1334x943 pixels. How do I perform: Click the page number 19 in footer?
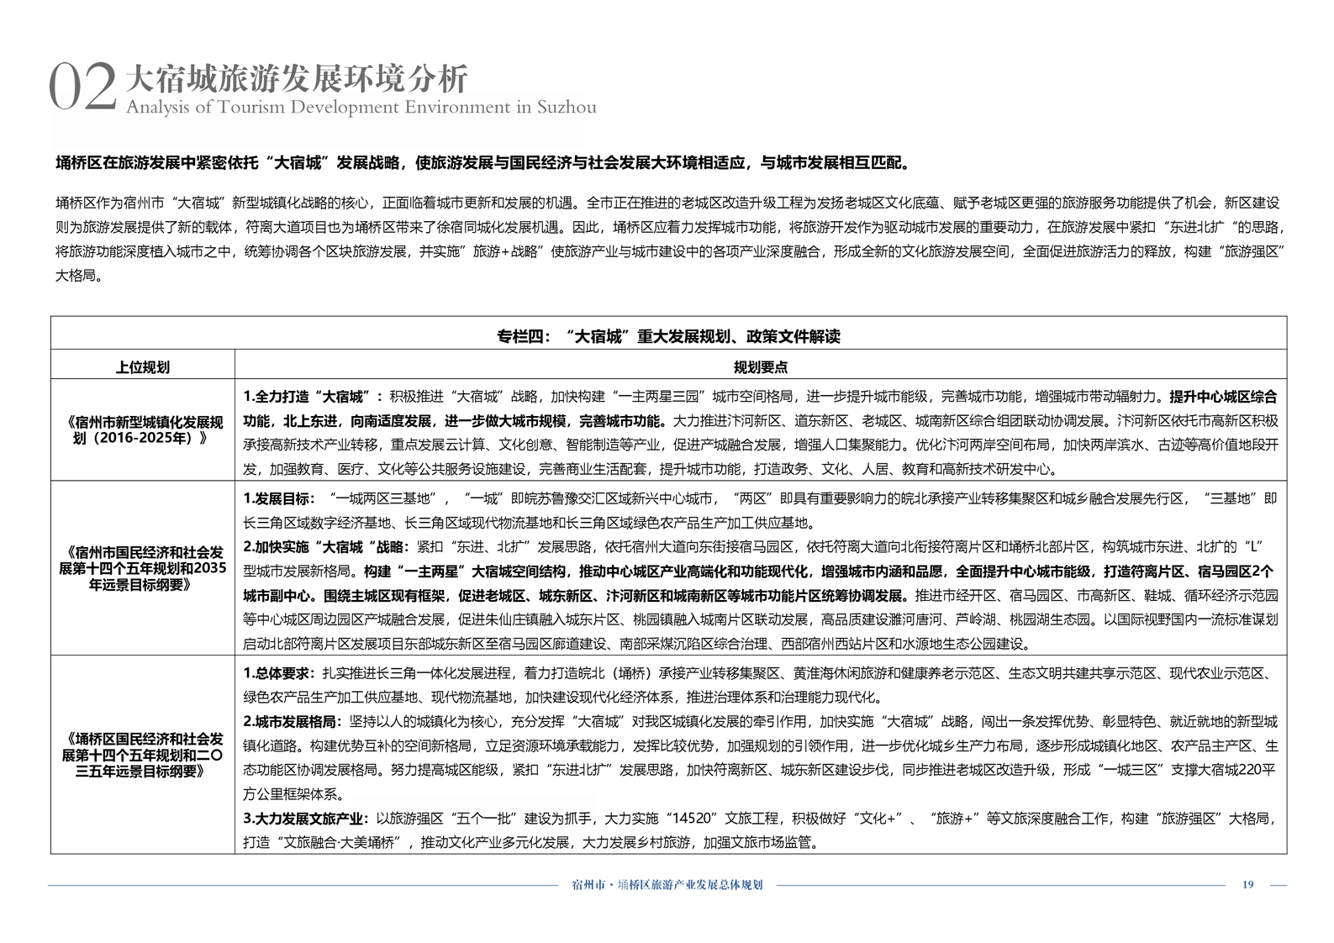[1247, 884]
